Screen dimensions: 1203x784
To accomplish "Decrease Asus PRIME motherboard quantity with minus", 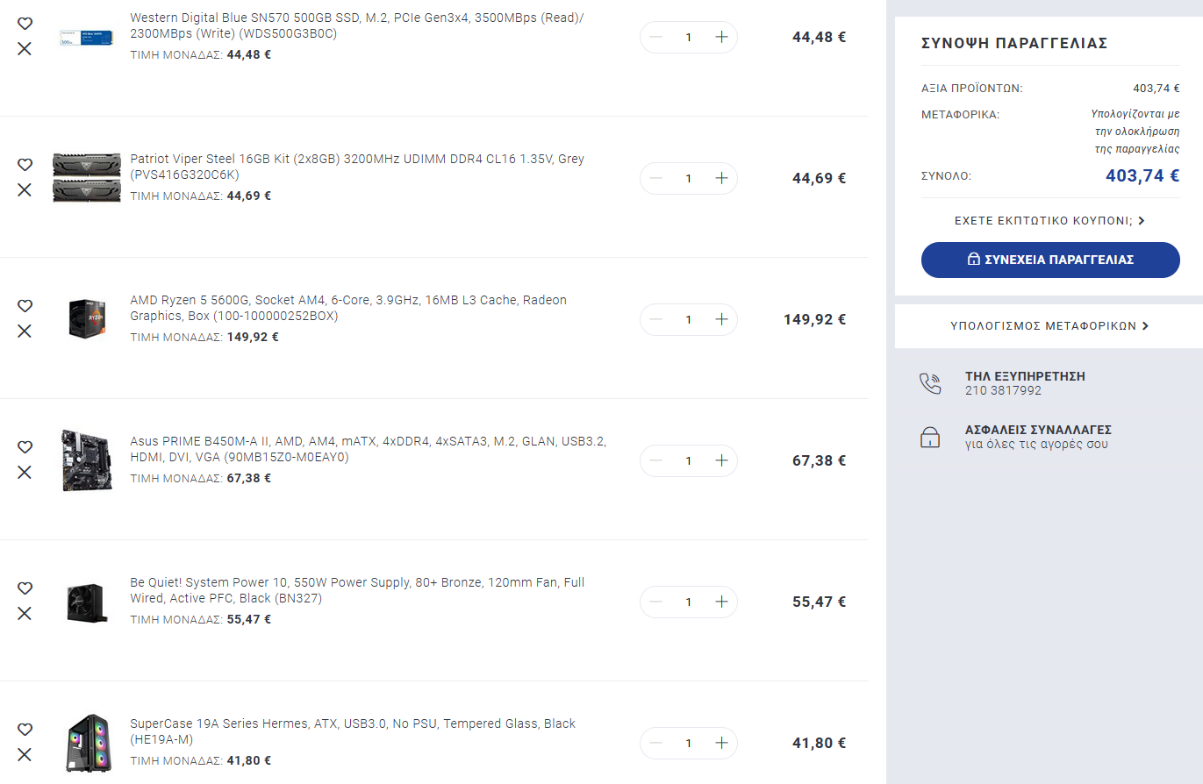I will point(655,460).
